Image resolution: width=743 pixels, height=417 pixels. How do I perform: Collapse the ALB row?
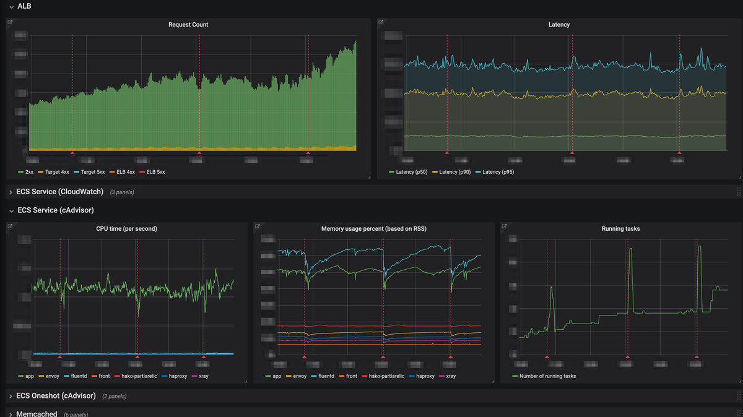pos(11,6)
